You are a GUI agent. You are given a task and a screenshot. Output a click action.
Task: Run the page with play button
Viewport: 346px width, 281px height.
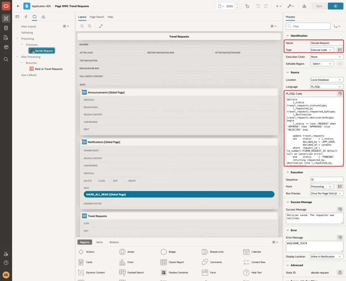(335, 6)
